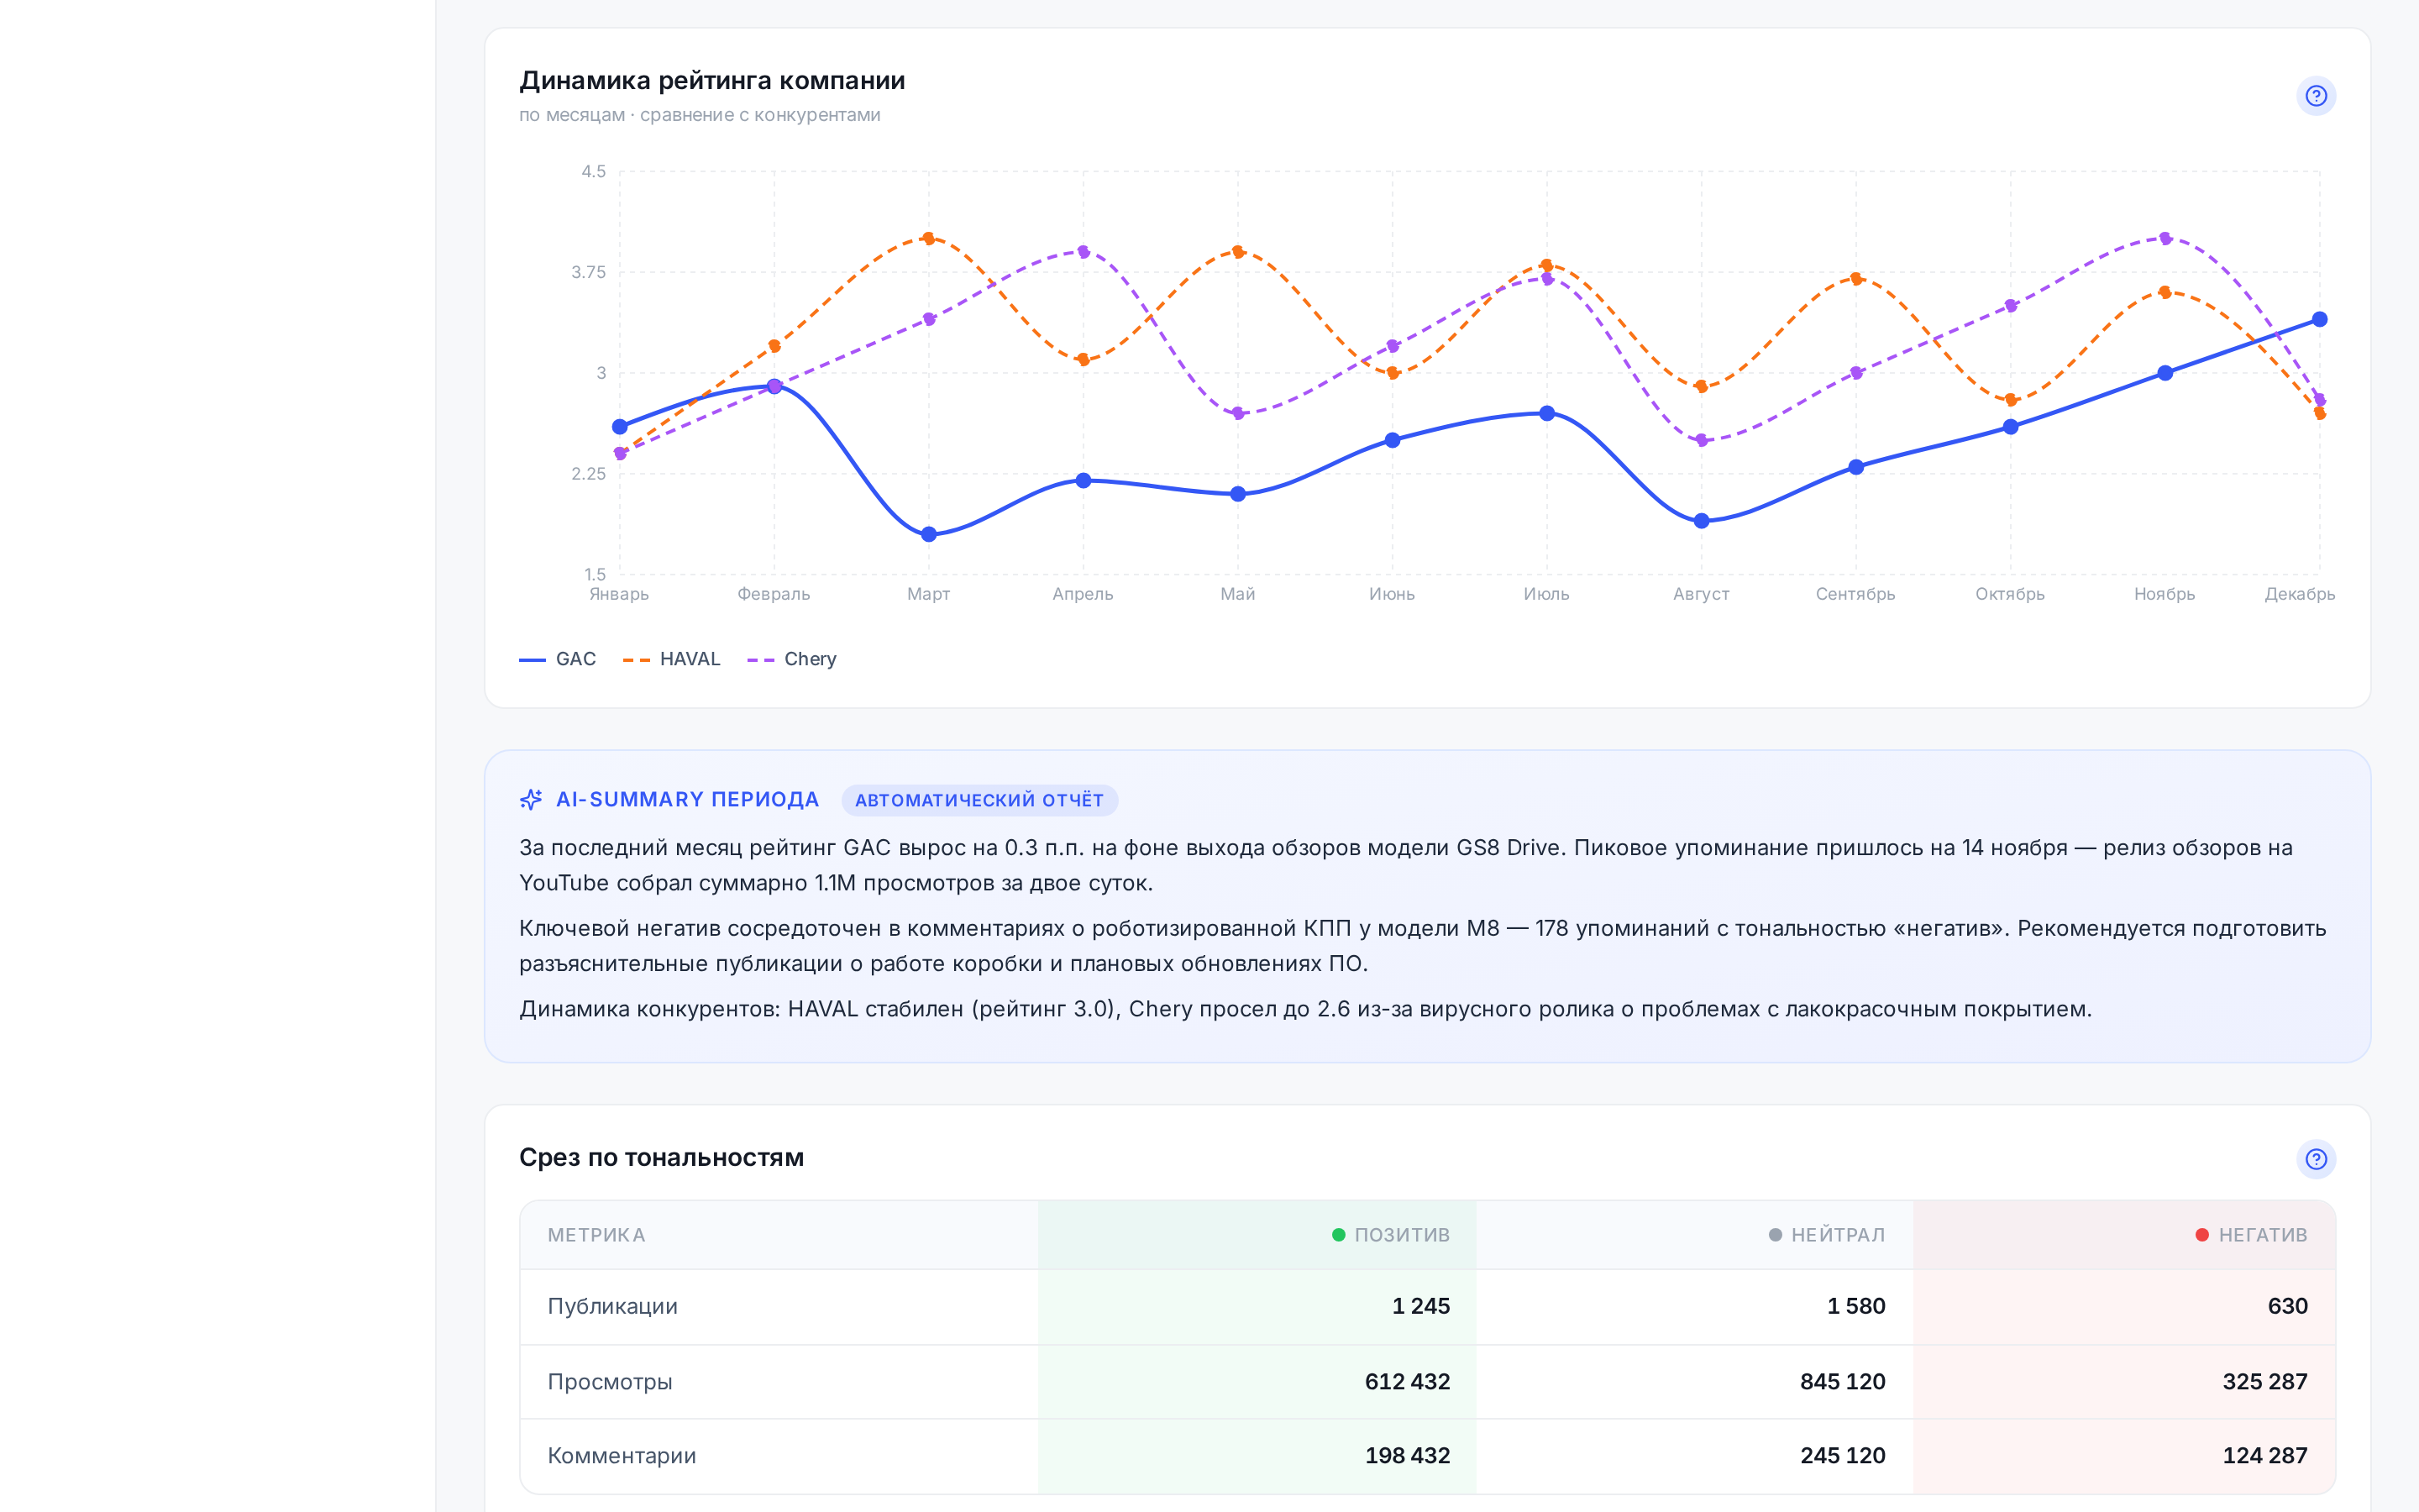The image size is (2419, 1512).
Task: Select the orange HAVAL point for Август
Action: [1702, 387]
